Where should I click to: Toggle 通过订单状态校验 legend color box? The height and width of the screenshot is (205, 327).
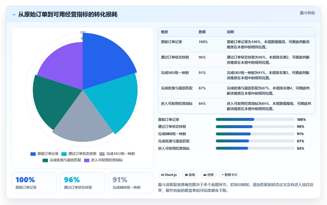pos(64,154)
